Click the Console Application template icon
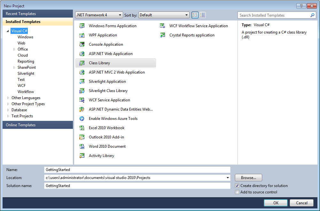This screenshot has height=211, width=320. [82, 44]
